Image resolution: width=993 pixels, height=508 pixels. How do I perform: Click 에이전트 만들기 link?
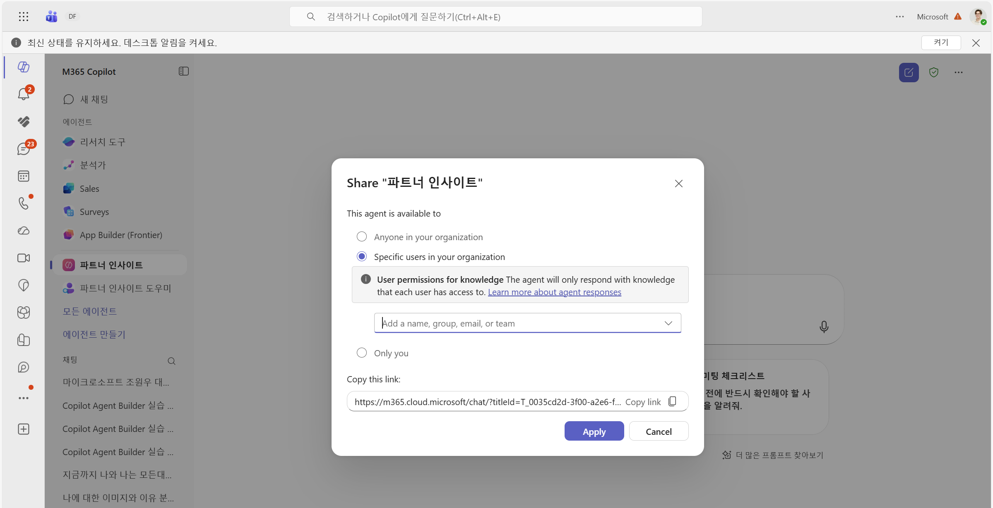(x=94, y=334)
